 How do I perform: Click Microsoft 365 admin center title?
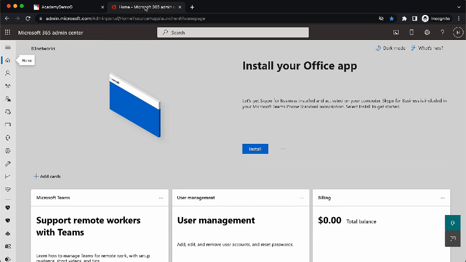[x=51, y=33]
